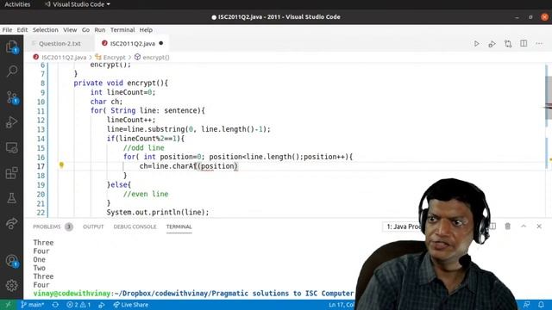Open errors and warnings count in status bar
Image resolution: width=552 pixels, height=310 pixels.
point(78,305)
